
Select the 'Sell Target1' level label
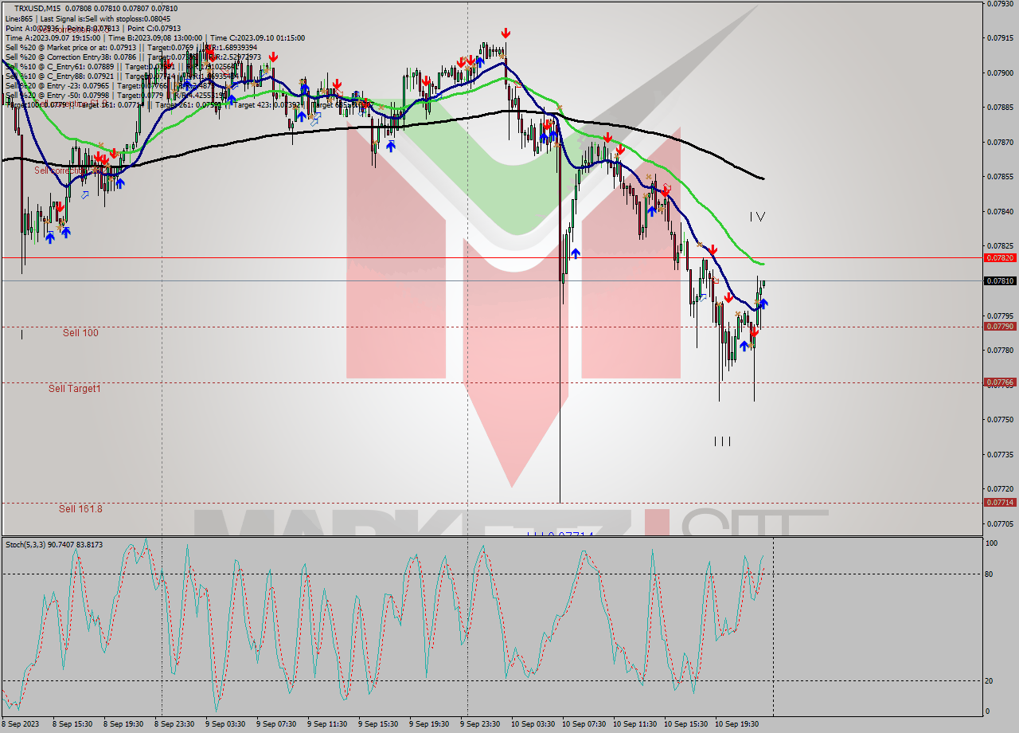pyautogui.click(x=75, y=388)
